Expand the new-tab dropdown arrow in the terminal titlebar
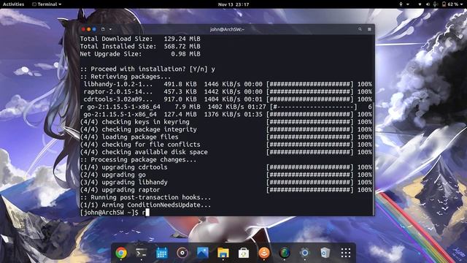 click(110, 29)
